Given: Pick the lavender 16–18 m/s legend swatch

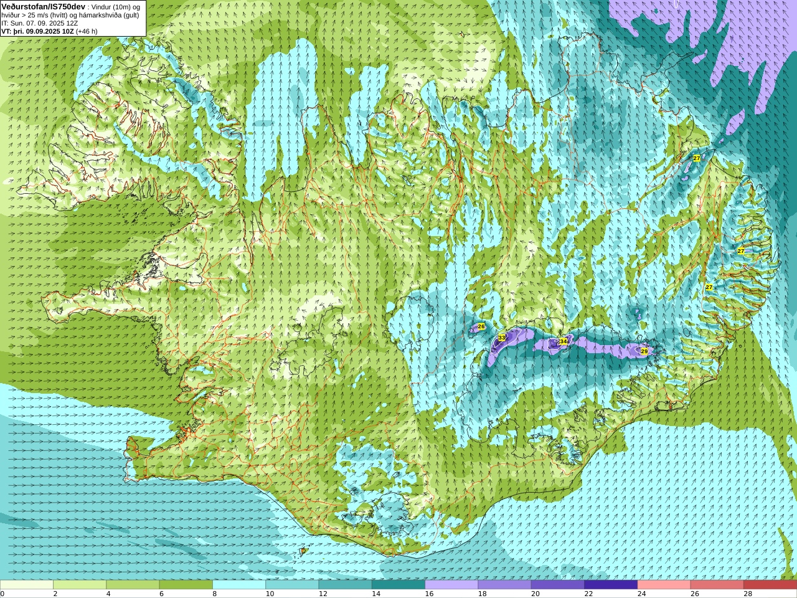Looking at the screenshot, I should point(451,585).
